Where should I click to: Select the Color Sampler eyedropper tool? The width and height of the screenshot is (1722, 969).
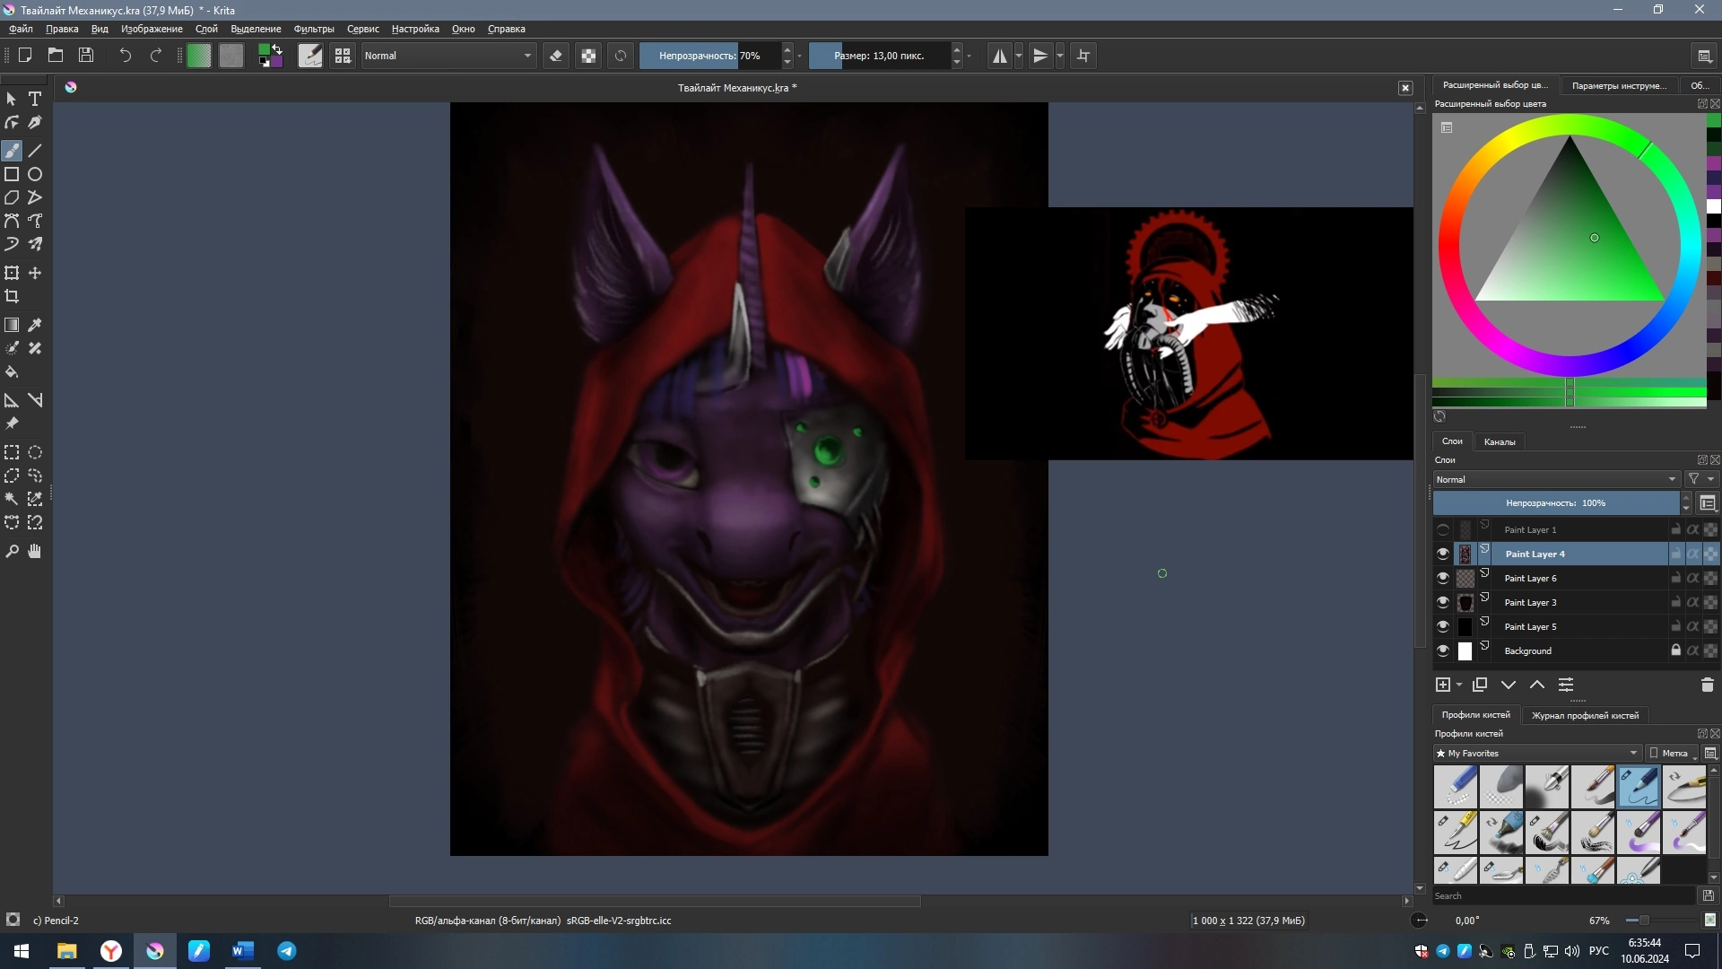click(35, 325)
